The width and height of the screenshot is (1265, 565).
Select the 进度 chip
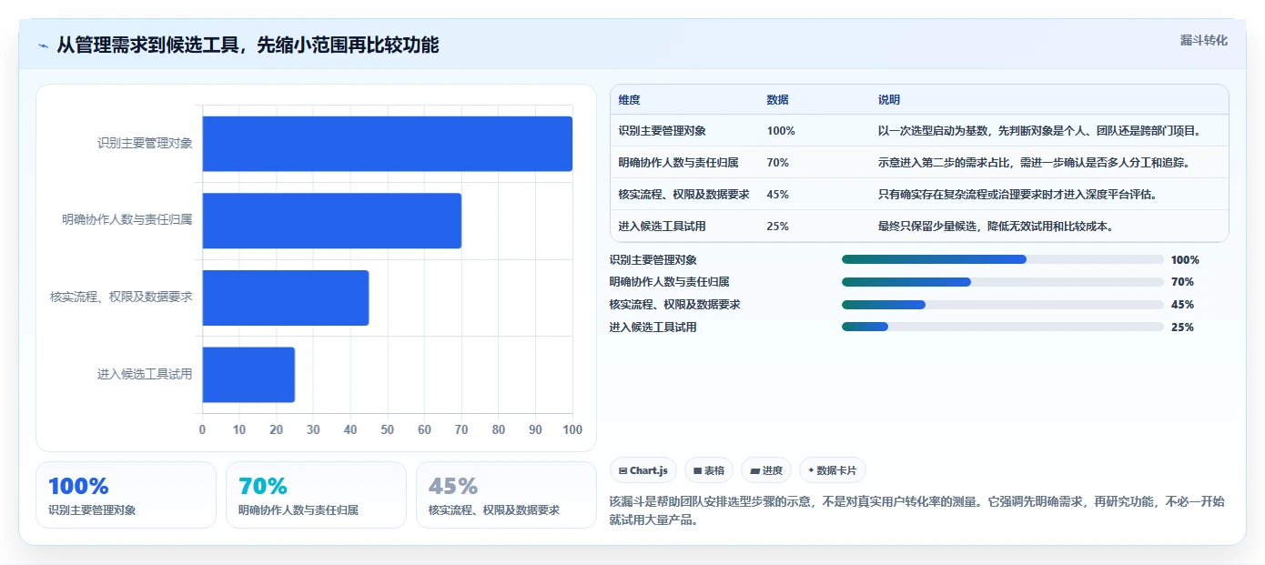coord(766,470)
